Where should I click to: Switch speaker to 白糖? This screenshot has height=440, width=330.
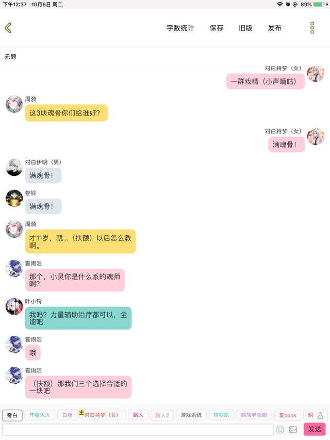[68, 415]
